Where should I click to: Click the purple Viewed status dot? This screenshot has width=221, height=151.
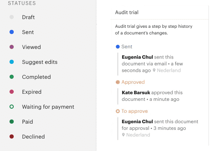12,47
